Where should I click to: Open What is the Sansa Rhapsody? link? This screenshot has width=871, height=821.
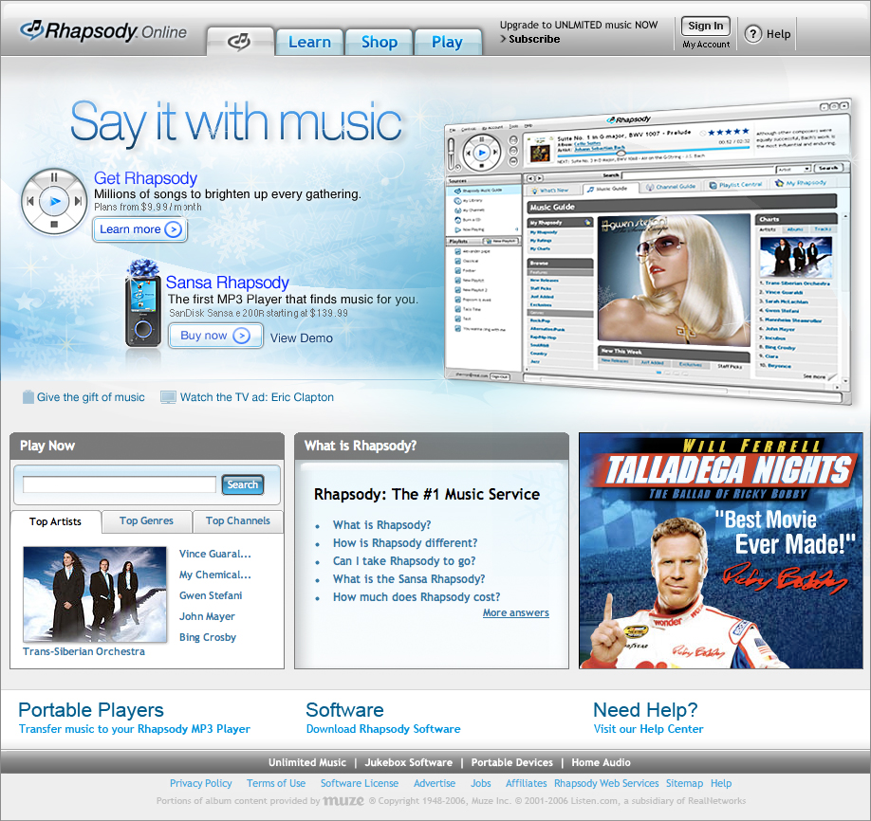tap(409, 579)
